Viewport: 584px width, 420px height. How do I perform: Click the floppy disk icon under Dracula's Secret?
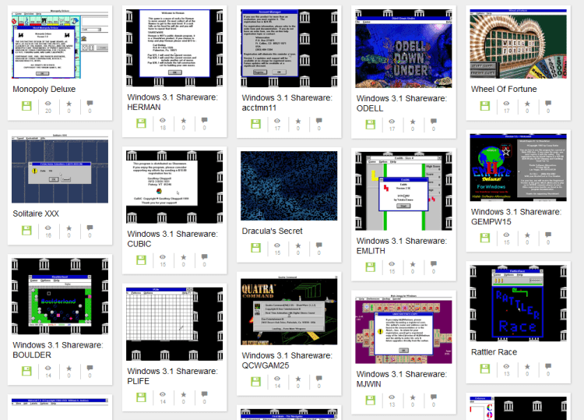(256, 248)
